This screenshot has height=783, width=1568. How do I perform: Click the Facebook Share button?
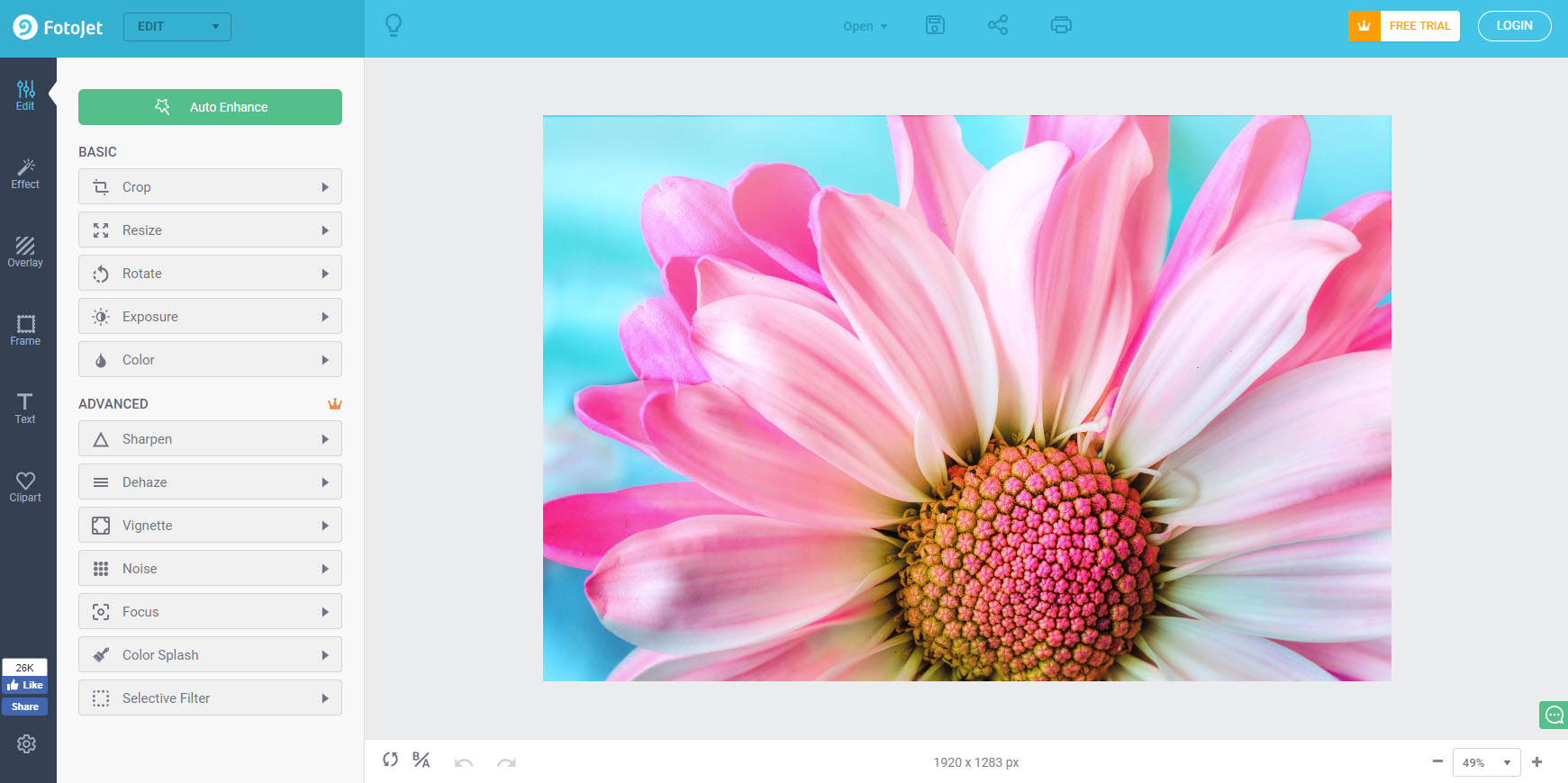pos(25,706)
